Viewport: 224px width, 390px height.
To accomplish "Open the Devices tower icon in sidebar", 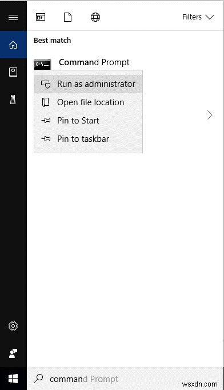I will point(13,100).
